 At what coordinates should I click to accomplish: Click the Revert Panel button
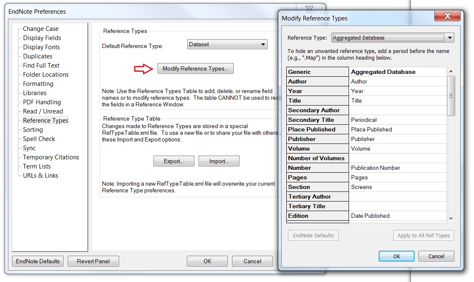[x=93, y=262]
